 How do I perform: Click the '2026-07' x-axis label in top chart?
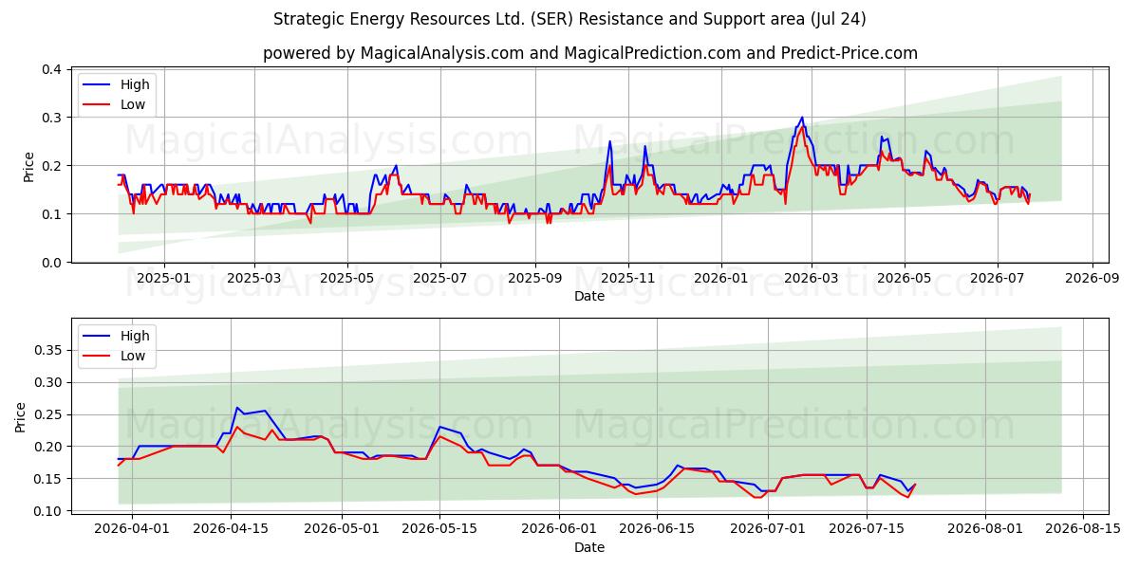tap(997, 280)
